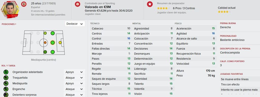Click the Sporting club contract badge icon
Viewport: 260px width, 97px height.
coord(77,4)
